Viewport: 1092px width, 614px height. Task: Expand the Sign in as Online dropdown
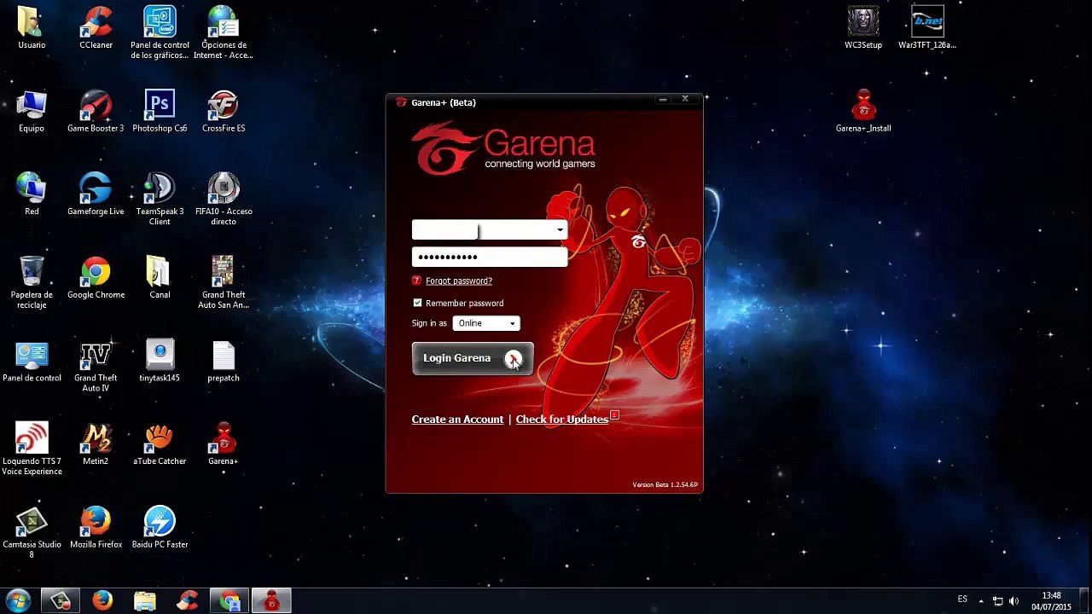[x=486, y=323]
